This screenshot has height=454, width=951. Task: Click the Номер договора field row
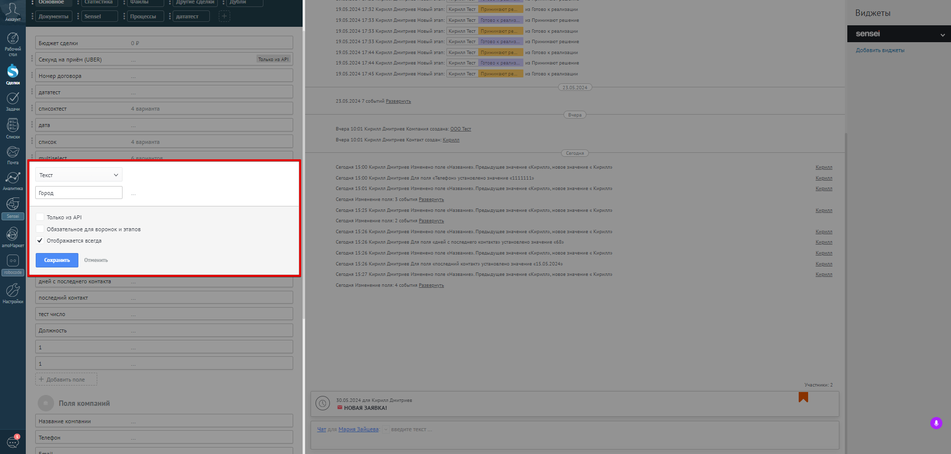[x=164, y=76]
